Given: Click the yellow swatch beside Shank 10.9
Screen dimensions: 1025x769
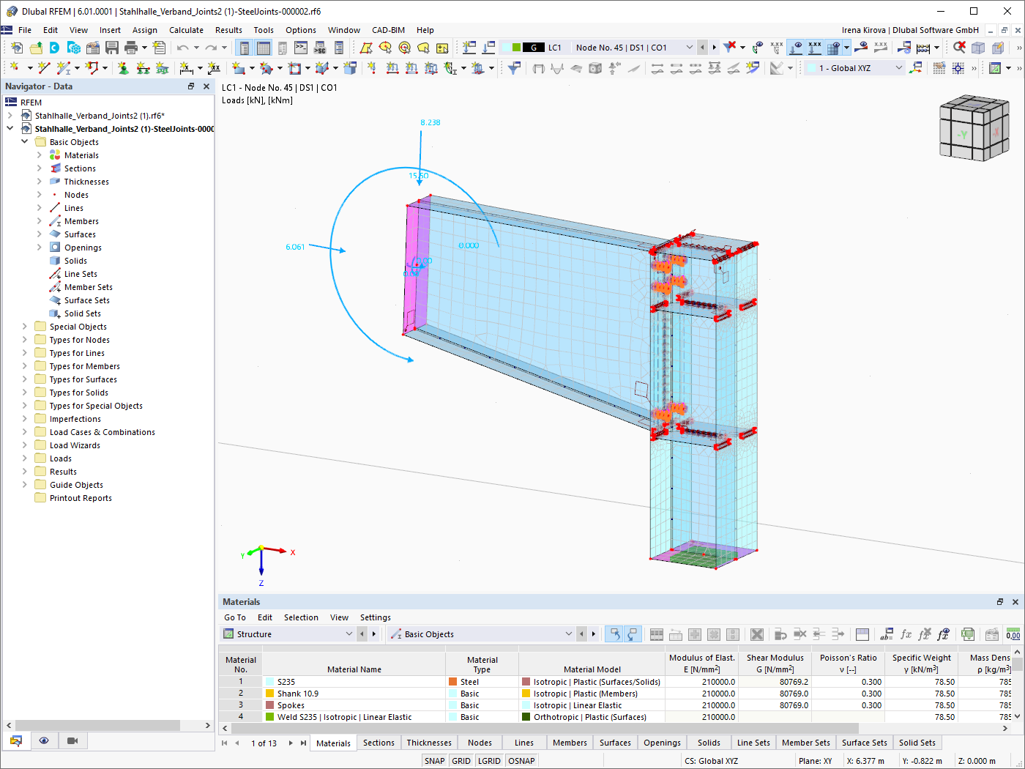Looking at the screenshot, I should click(269, 694).
